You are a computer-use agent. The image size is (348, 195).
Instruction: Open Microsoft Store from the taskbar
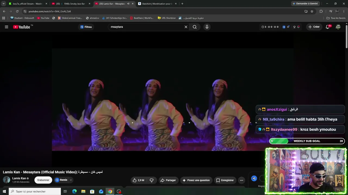pos(92,191)
